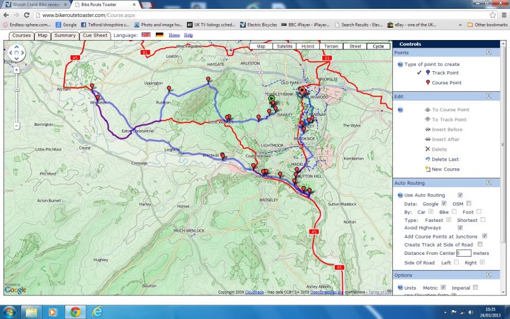Toggle the Use Auto Routing checkbox
Screen dimensions: 510x319
(x=460, y=195)
